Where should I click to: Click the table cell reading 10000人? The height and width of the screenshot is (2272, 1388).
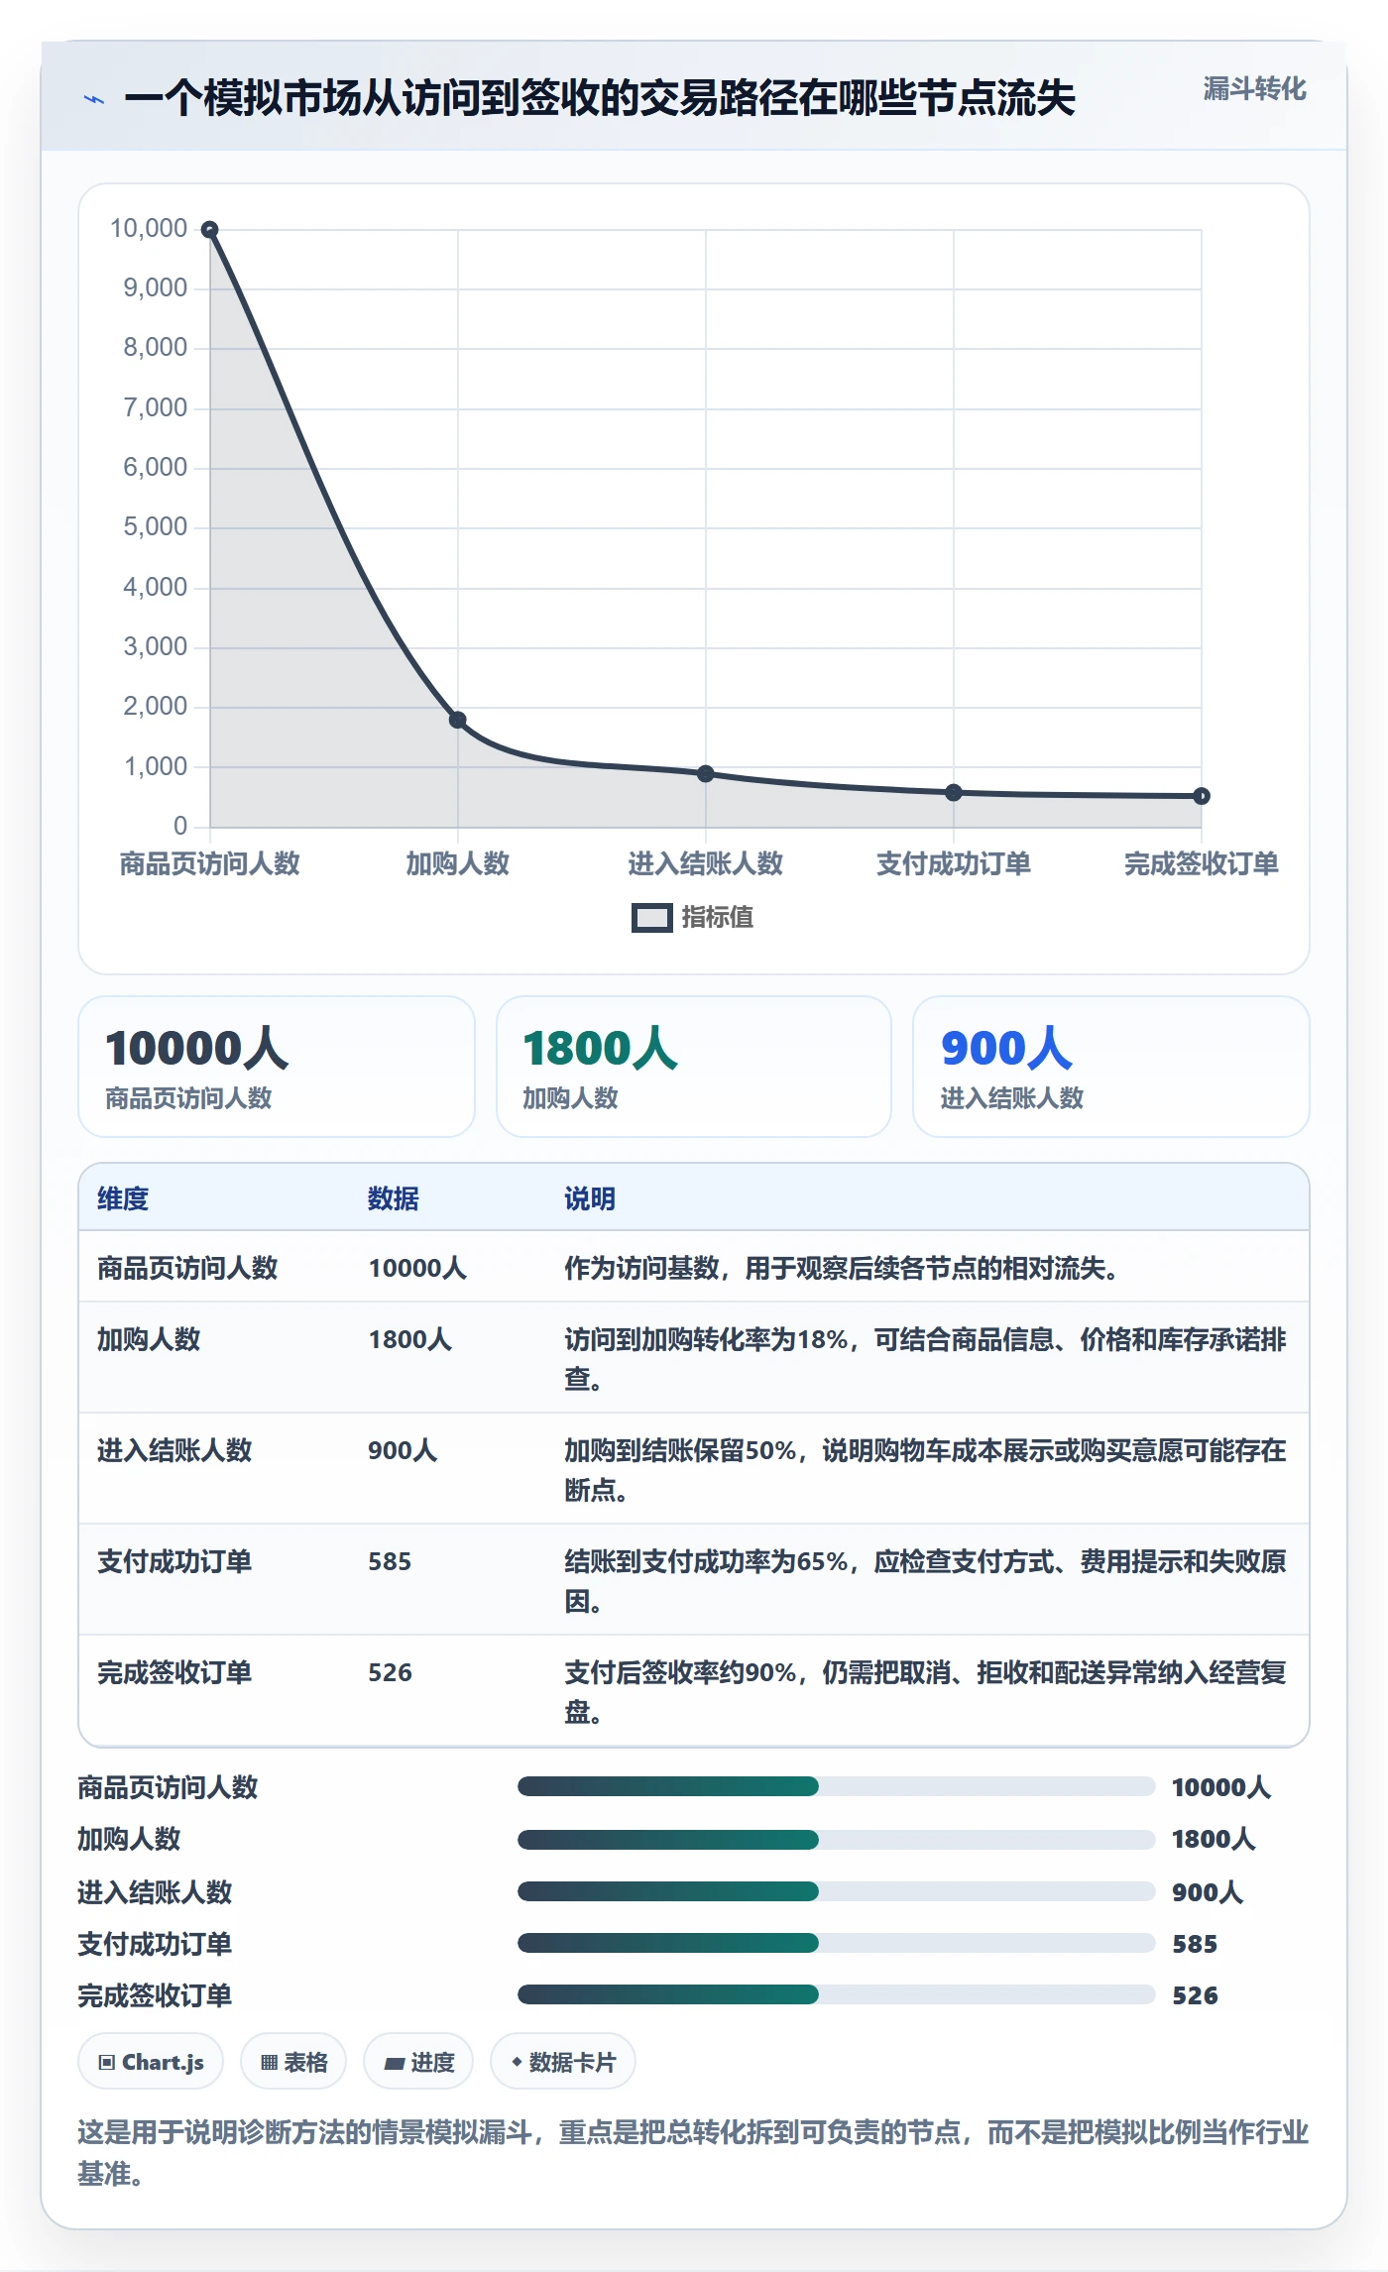coord(417,1268)
